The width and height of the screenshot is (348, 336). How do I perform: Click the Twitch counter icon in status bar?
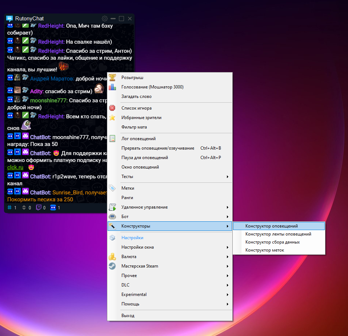(x=39, y=207)
